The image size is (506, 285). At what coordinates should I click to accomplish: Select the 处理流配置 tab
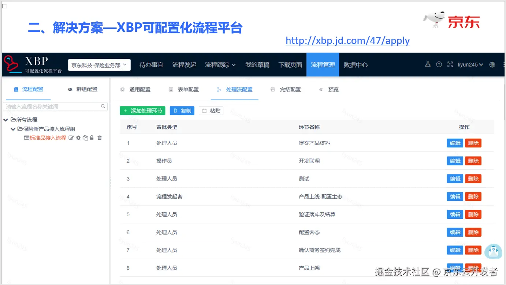click(x=235, y=90)
